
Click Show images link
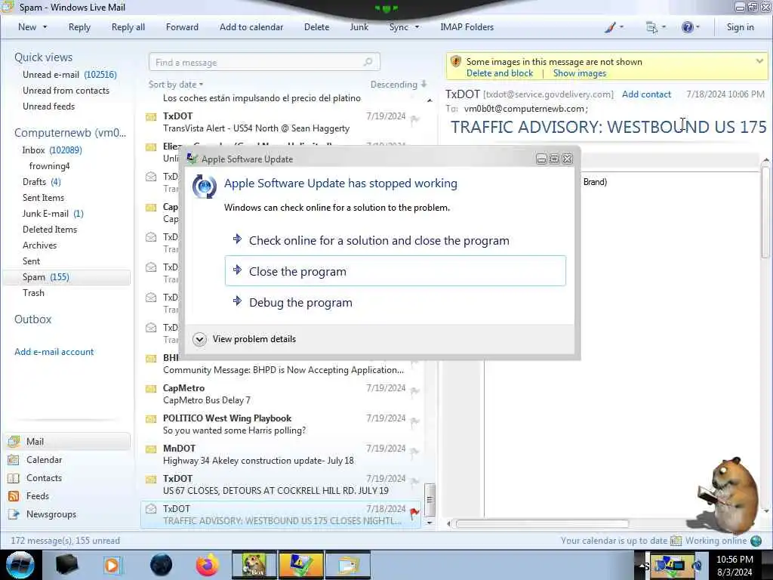click(x=579, y=73)
